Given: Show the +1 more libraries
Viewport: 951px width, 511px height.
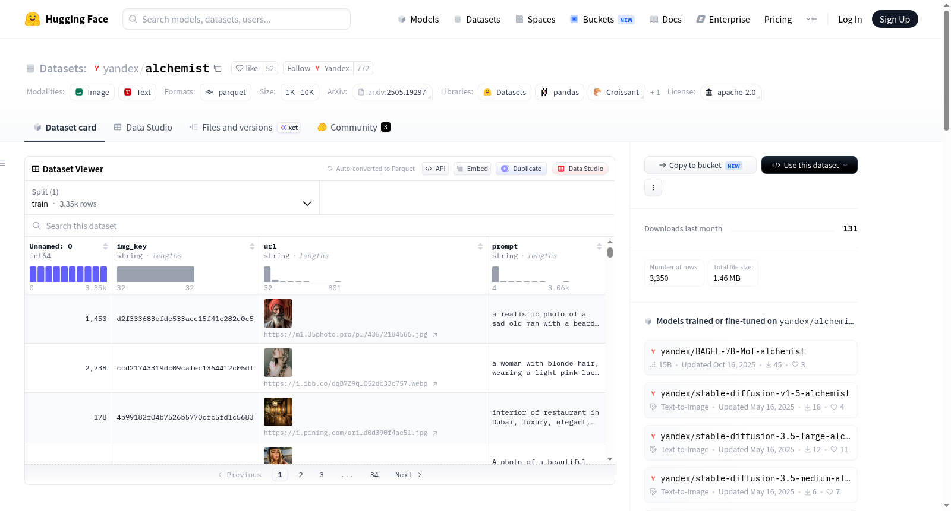Looking at the screenshot, I should (655, 92).
